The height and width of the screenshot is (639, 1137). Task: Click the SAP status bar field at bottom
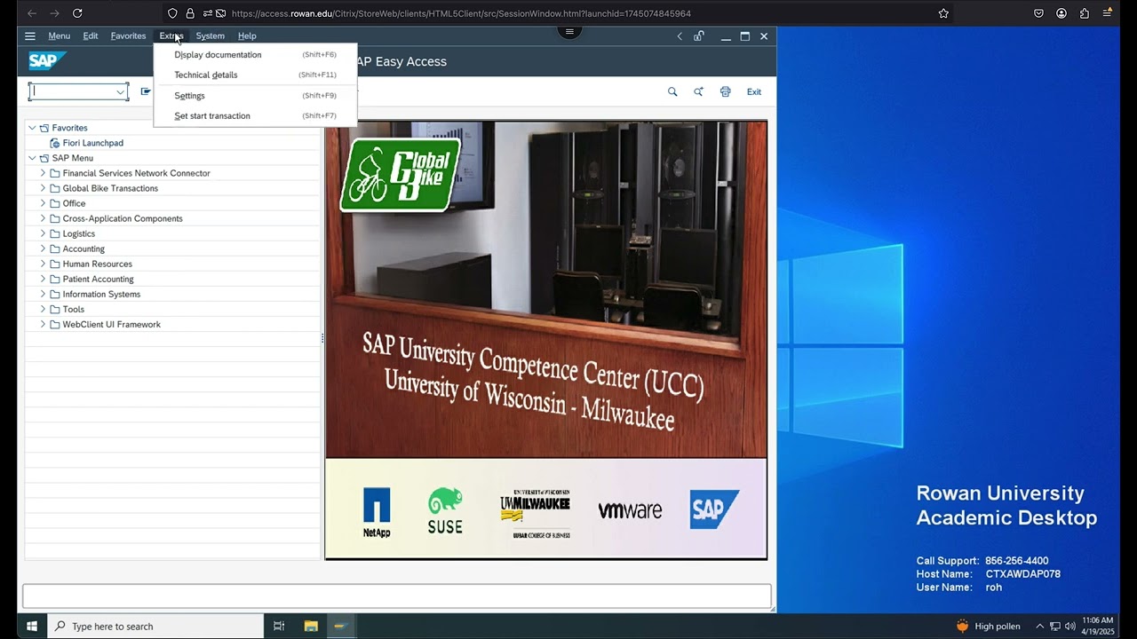pyautogui.click(x=396, y=596)
